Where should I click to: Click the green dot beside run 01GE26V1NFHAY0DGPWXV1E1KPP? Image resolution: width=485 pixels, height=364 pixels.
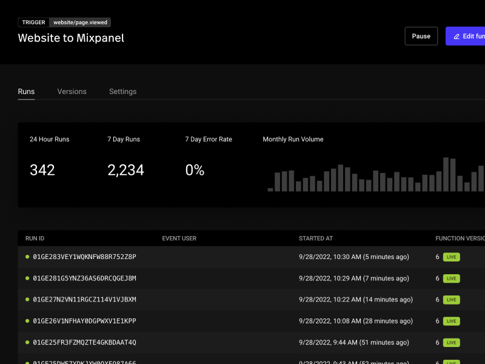pos(26,321)
